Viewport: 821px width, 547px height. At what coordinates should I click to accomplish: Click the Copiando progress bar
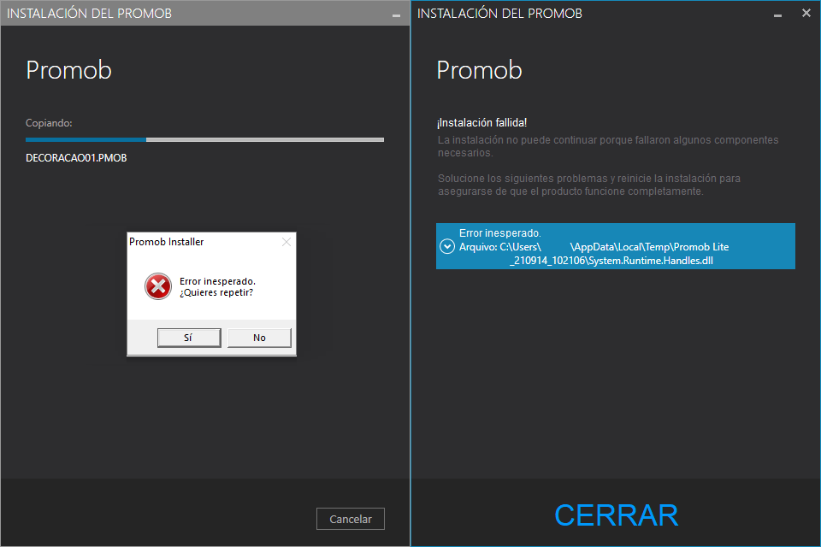(204, 140)
